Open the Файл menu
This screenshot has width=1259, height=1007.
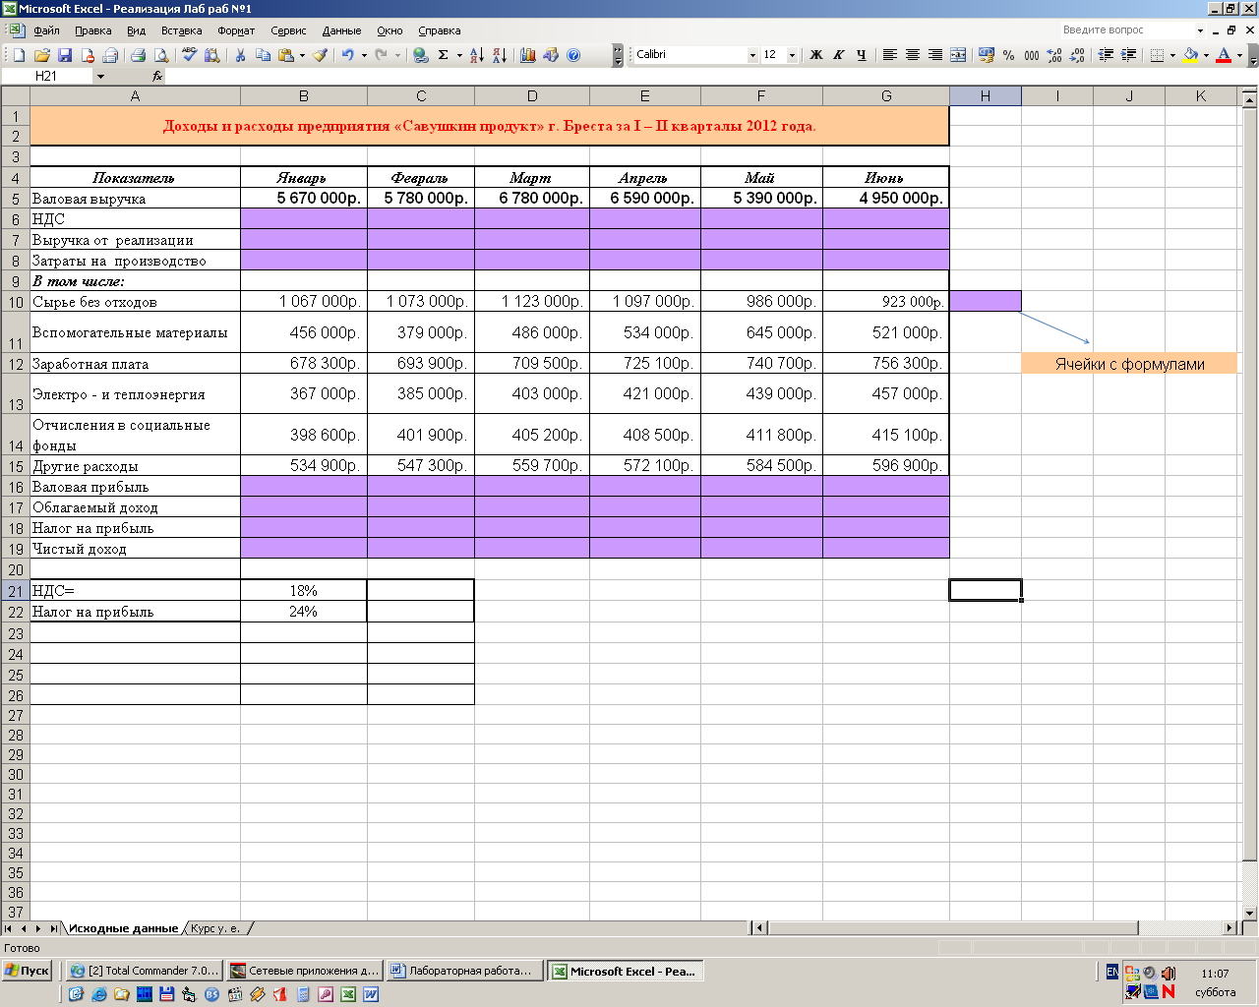coord(46,30)
